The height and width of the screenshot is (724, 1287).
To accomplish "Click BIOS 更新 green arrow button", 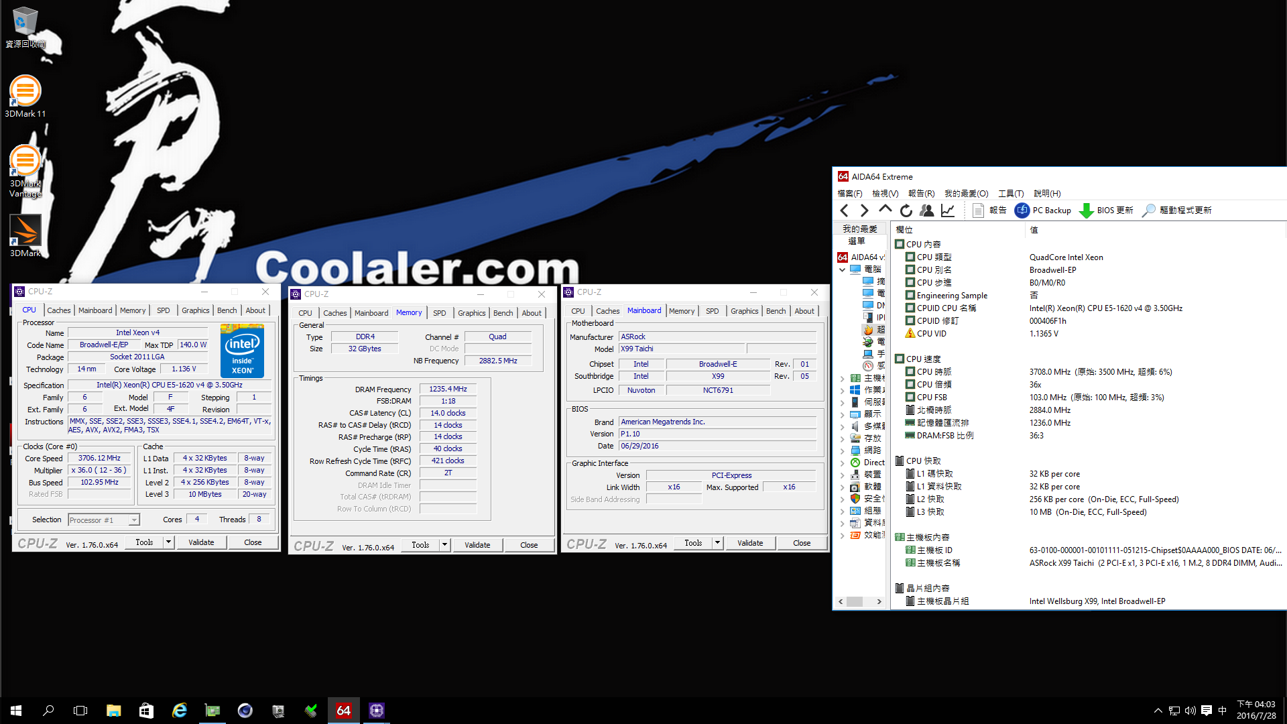I will [x=1107, y=210].
